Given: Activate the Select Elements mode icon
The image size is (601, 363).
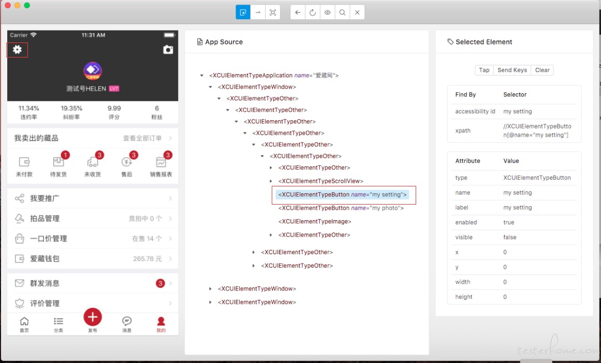Looking at the screenshot, I should pos(243,12).
